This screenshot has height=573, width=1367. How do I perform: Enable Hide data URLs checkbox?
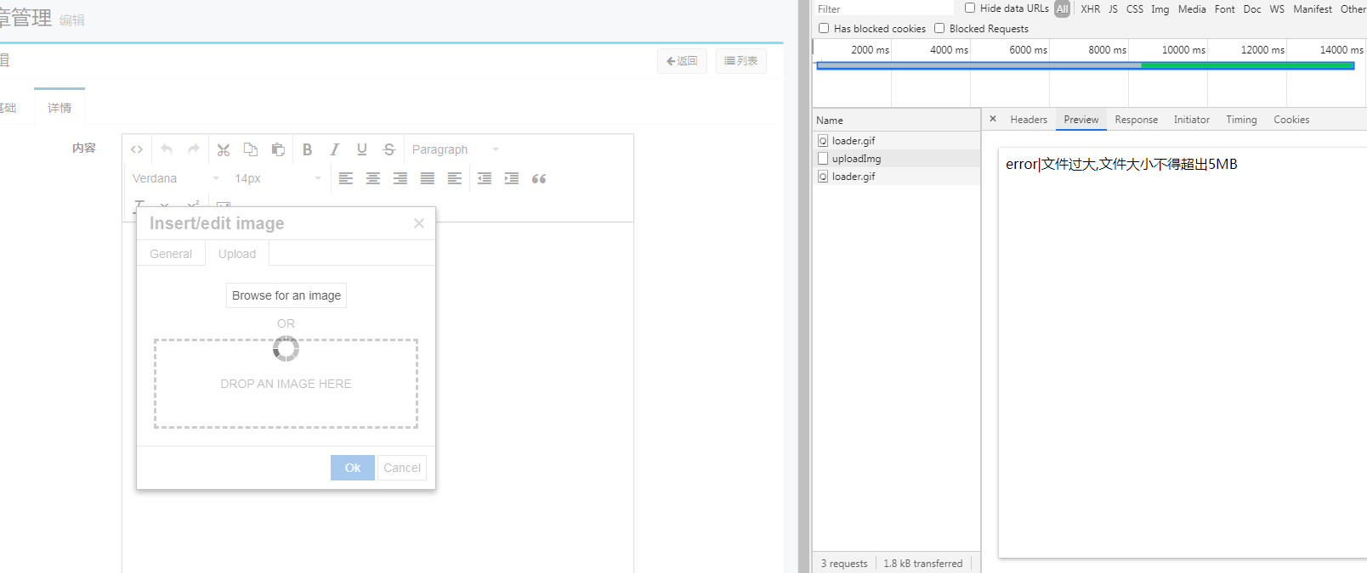point(970,8)
